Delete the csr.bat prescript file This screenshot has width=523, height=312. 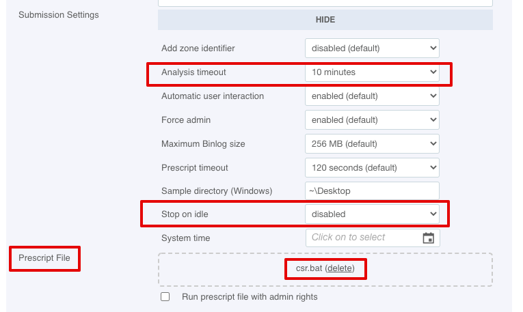[x=340, y=268]
